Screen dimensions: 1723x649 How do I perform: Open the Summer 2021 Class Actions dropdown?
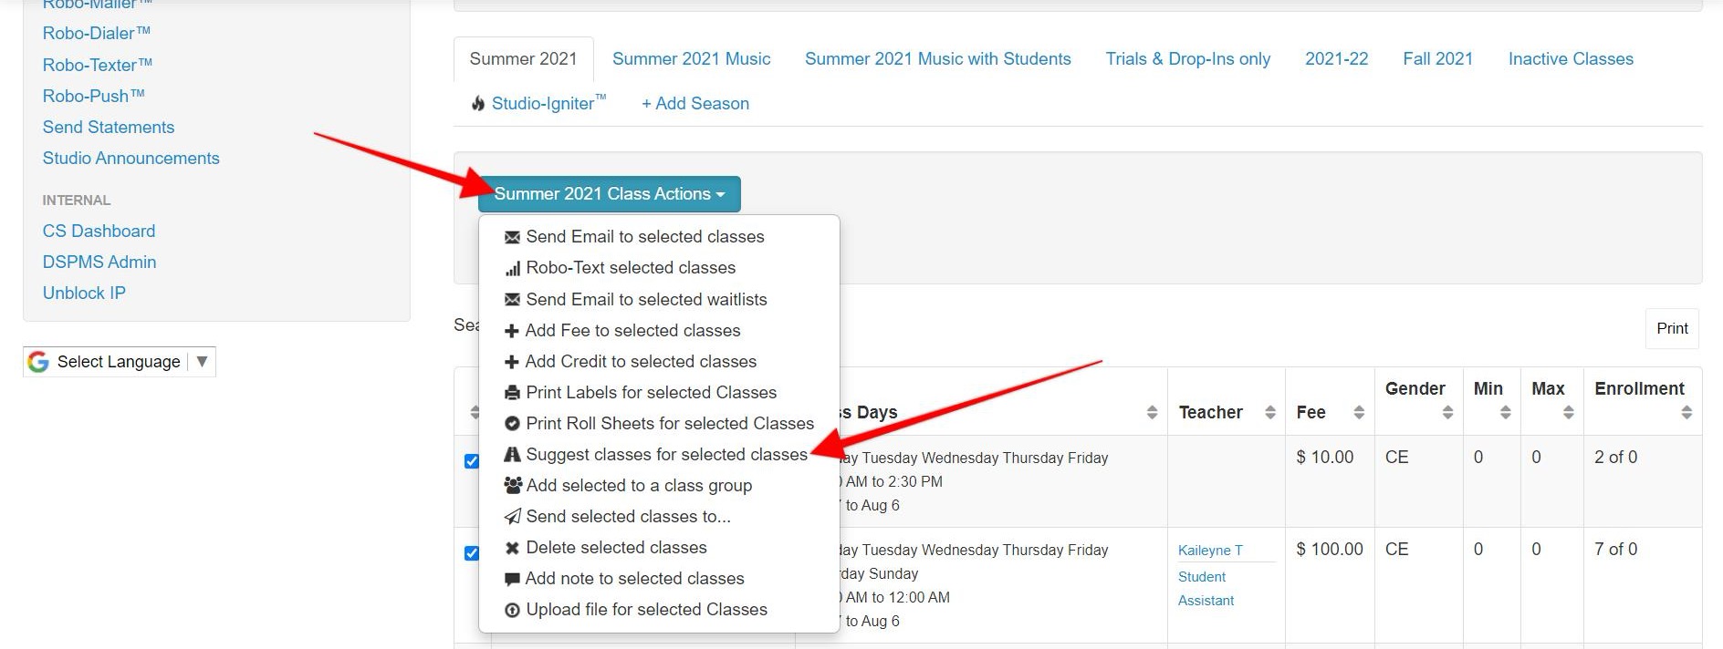coord(609,194)
